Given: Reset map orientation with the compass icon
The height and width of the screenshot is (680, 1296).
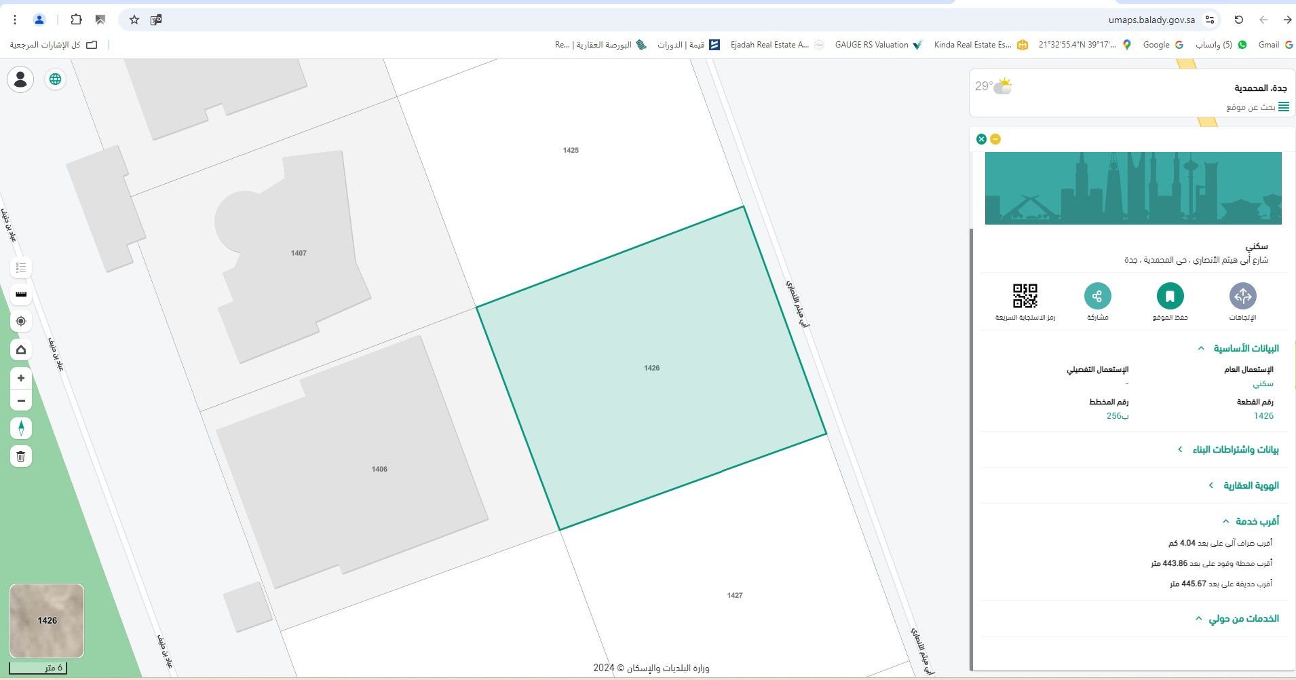Looking at the screenshot, I should coord(21,428).
